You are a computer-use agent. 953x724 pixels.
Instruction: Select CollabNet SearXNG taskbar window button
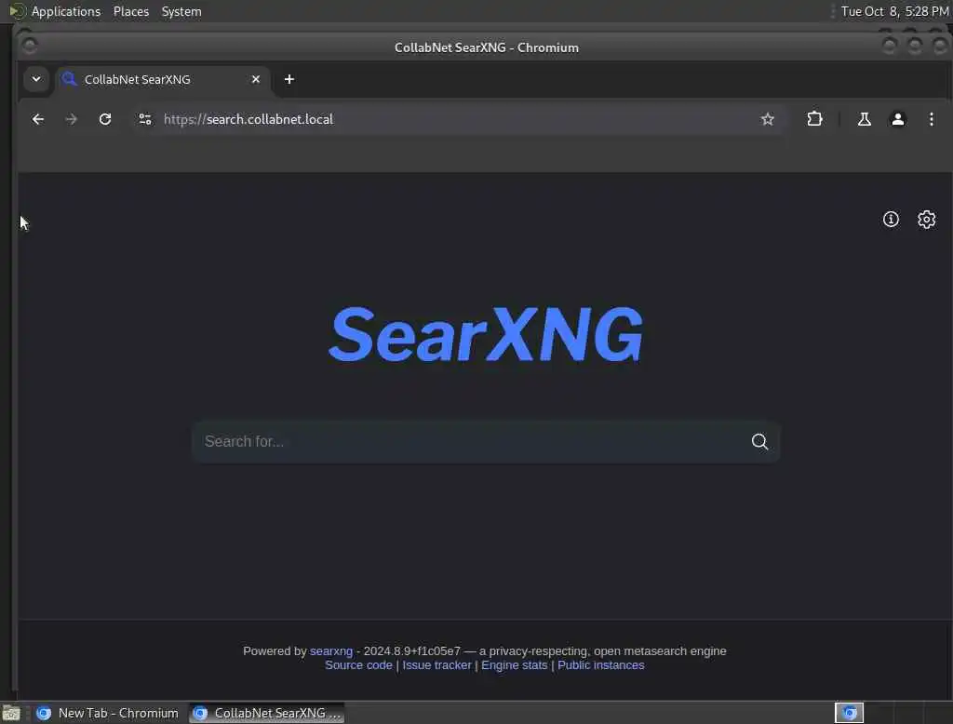pyautogui.click(x=267, y=713)
